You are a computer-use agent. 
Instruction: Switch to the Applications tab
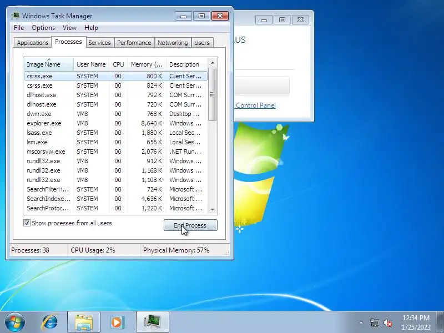(33, 43)
